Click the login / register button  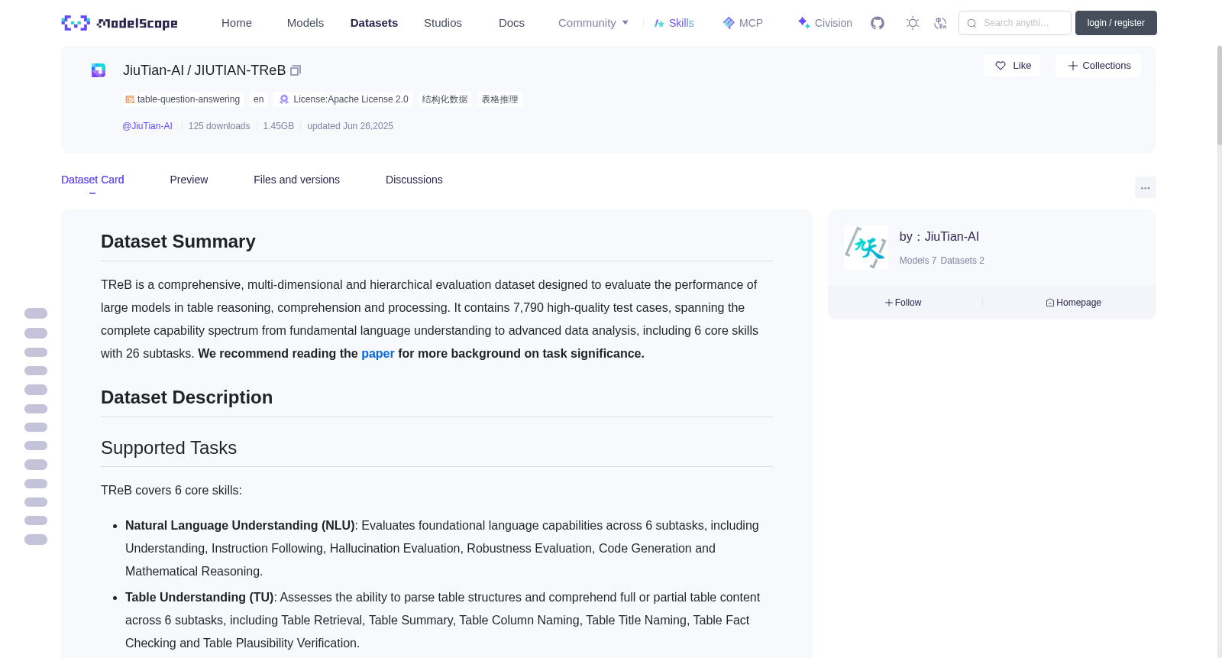pyautogui.click(x=1116, y=23)
